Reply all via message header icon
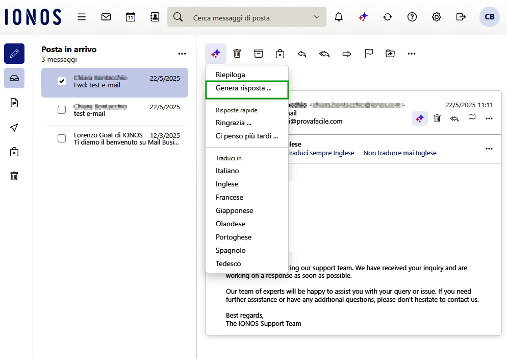507x359 pixels. [454, 119]
